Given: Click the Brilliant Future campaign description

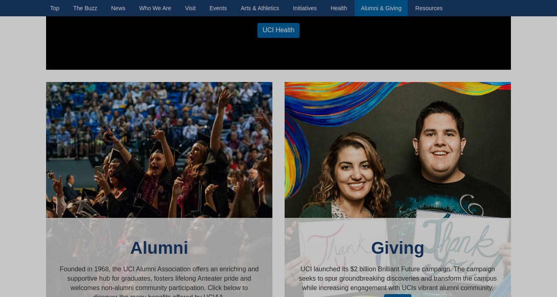Looking at the screenshot, I should coord(398,278).
